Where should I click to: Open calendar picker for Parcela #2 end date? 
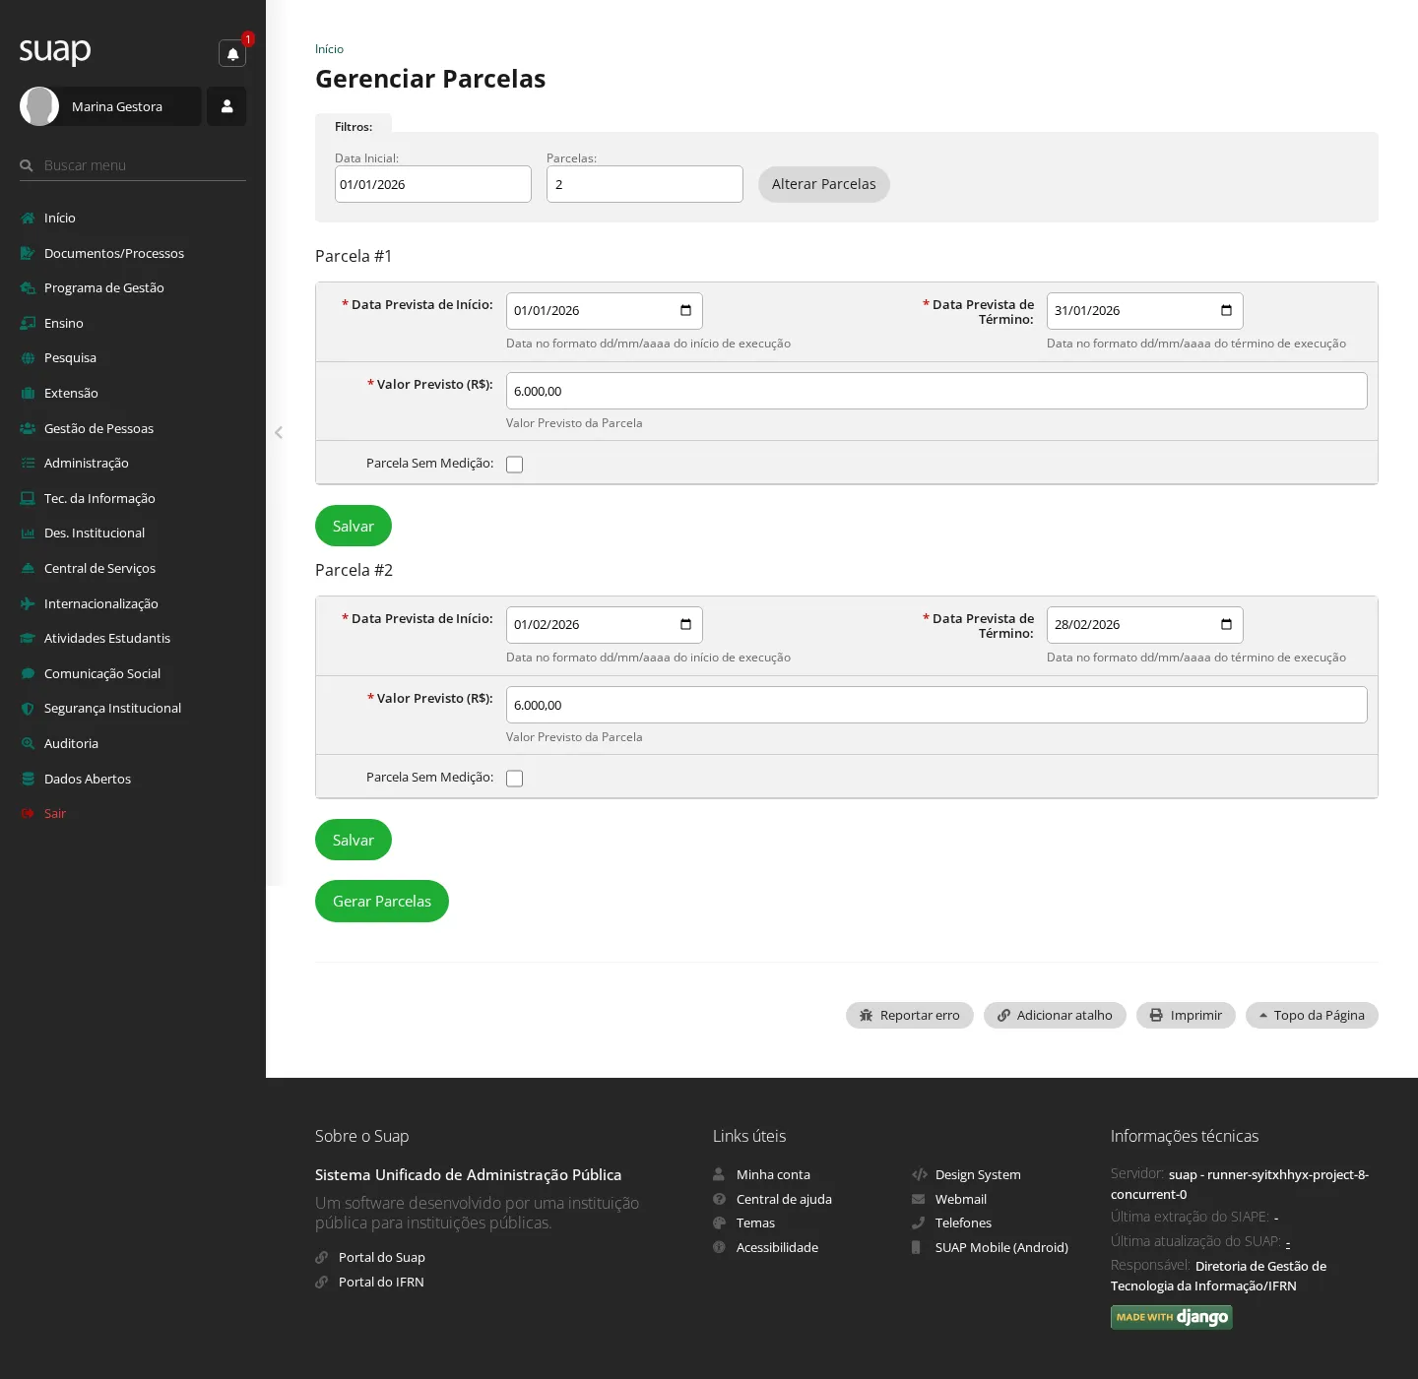click(1226, 624)
